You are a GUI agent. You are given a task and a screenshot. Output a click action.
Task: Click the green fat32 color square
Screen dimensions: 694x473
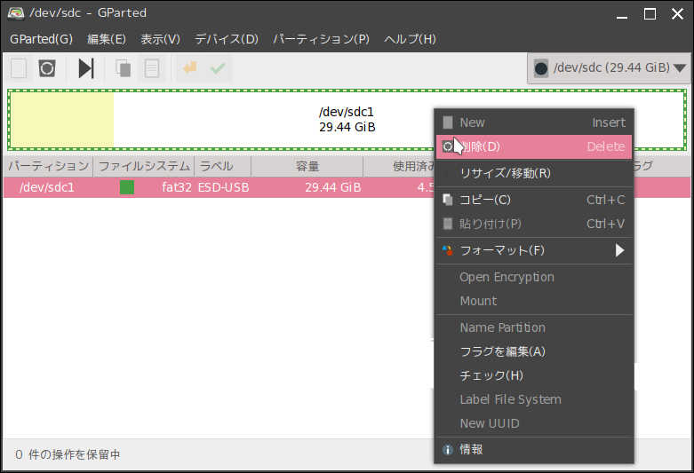point(127,187)
